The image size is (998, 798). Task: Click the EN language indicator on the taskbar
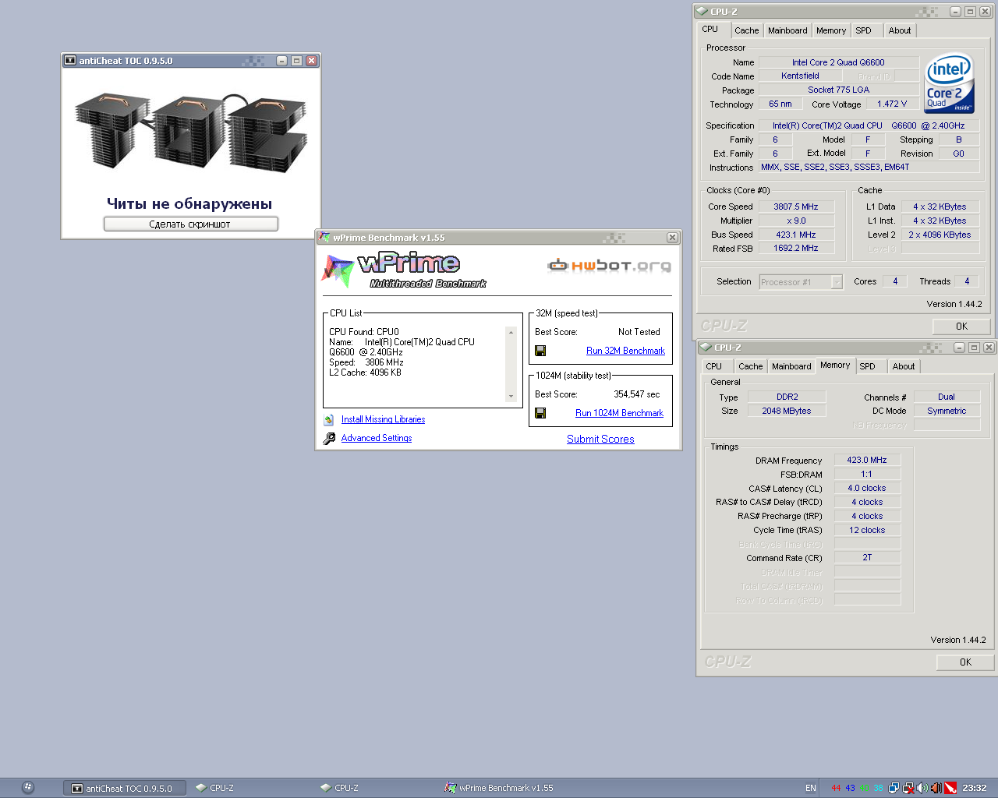(811, 788)
